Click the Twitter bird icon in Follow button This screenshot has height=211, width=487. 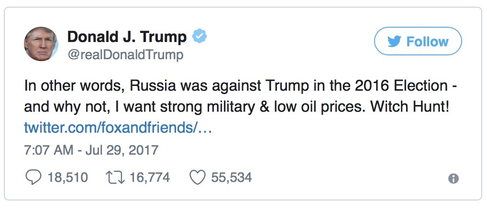point(394,42)
